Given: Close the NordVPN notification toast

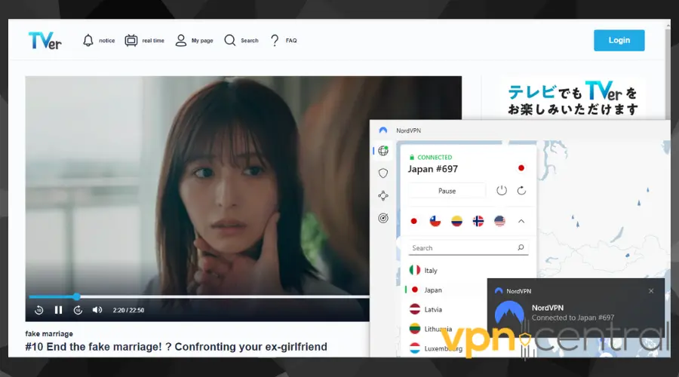Looking at the screenshot, I should pos(651,291).
